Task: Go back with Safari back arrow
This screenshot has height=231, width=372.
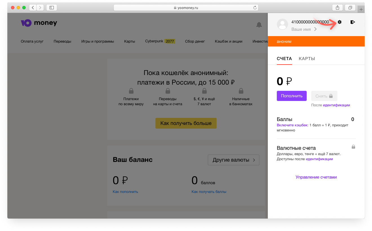Action: (33, 8)
